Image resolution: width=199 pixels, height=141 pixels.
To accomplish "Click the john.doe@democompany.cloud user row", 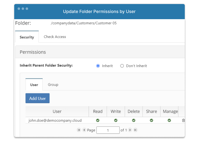I will click(105, 120).
